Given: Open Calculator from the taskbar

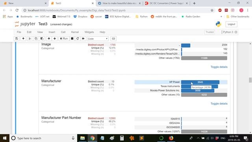Looking at the screenshot, I should (x=122, y=138).
